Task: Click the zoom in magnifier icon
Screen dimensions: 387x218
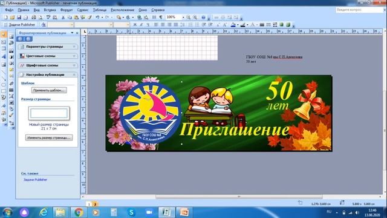Action: coord(195,18)
